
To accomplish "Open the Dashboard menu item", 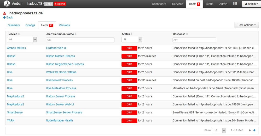I will (159, 4).
